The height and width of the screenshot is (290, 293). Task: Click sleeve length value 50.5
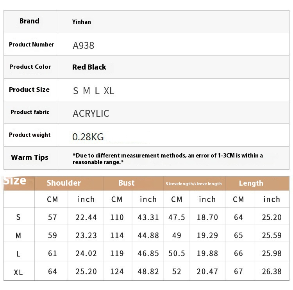point(177,254)
